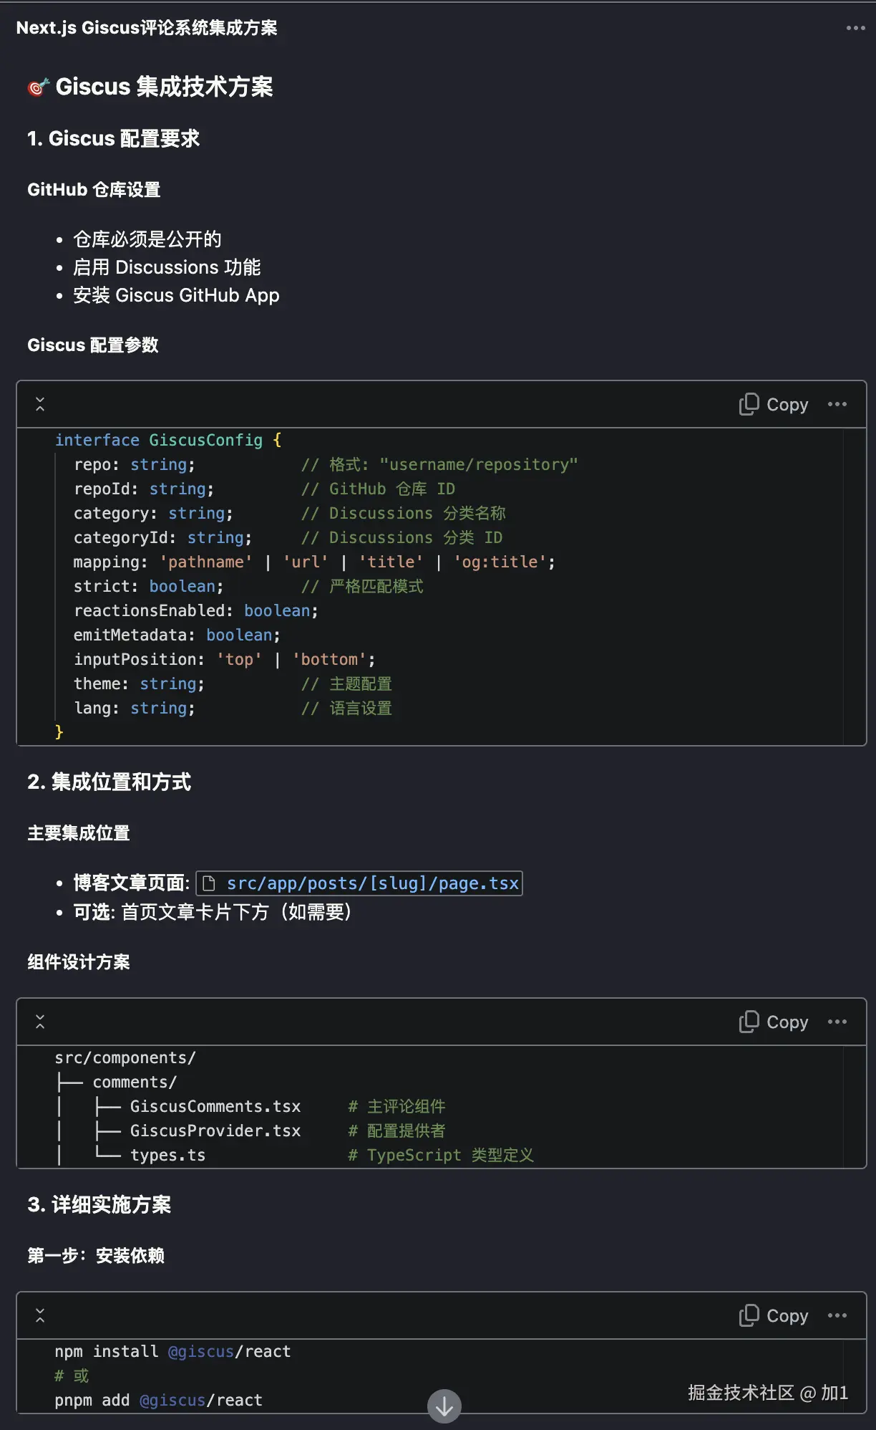Click the copy icon on the npm install block
The image size is (876, 1430).
pyautogui.click(x=749, y=1315)
